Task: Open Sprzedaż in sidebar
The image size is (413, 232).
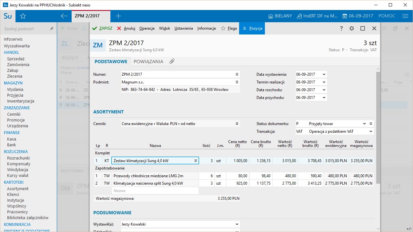Action: tap(16, 59)
